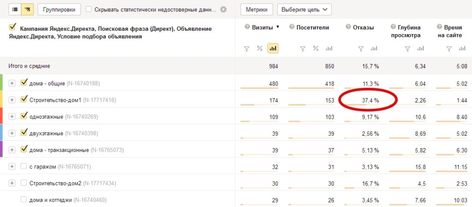Click filter icon under Отказы column
Screen dimensions: 472x207
pos(361,49)
